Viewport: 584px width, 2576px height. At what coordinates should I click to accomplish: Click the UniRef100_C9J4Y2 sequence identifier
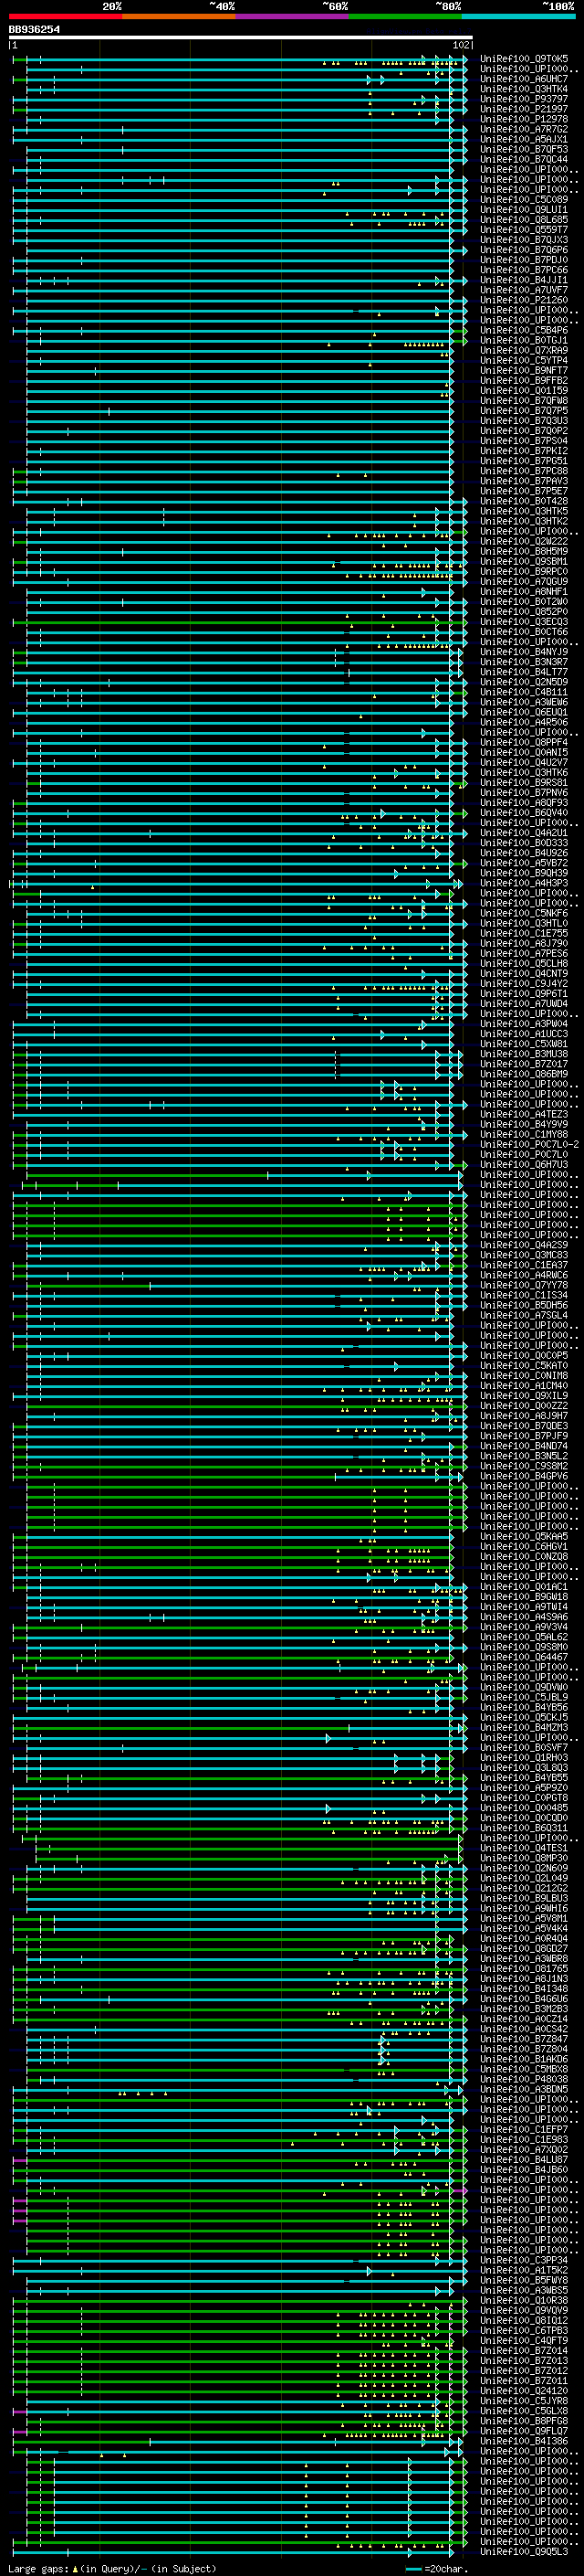pyautogui.click(x=524, y=984)
